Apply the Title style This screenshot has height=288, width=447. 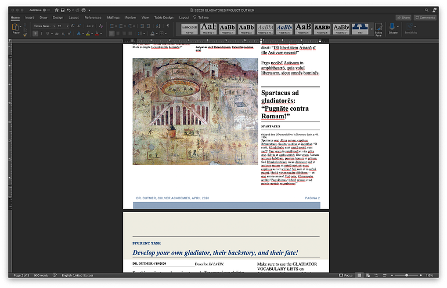pyautogui.click(x=360, y=29)
